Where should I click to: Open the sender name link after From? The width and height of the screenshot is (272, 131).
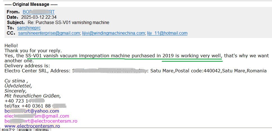tap(39, 12)
